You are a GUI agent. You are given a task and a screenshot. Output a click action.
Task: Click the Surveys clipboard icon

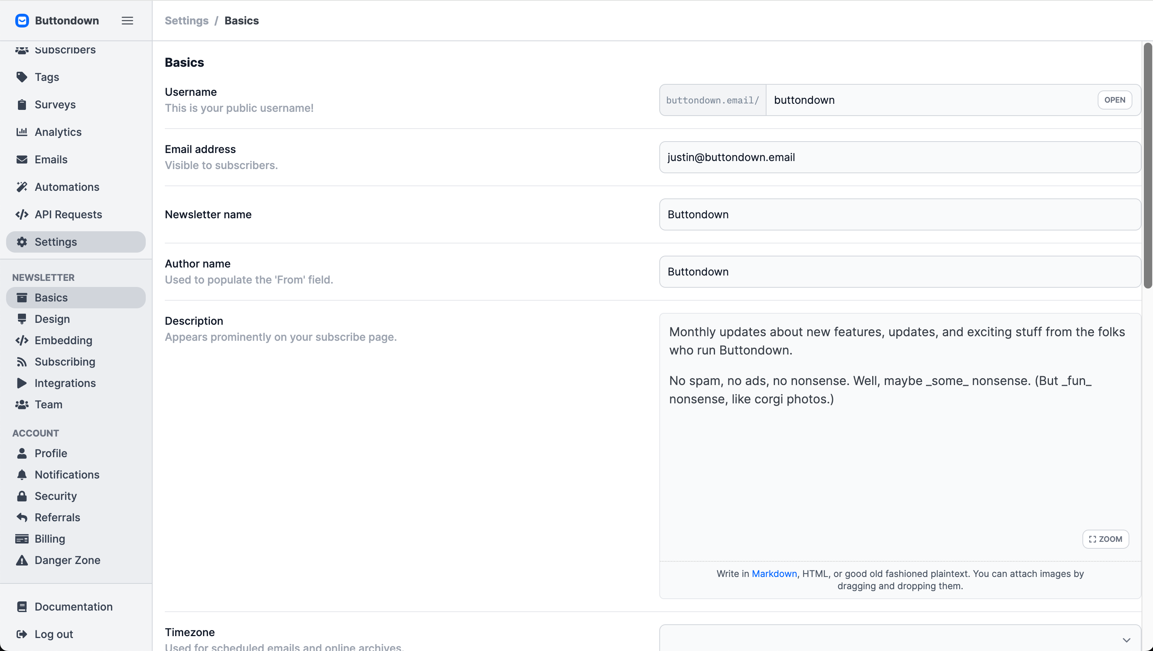[x=22, y=104]
